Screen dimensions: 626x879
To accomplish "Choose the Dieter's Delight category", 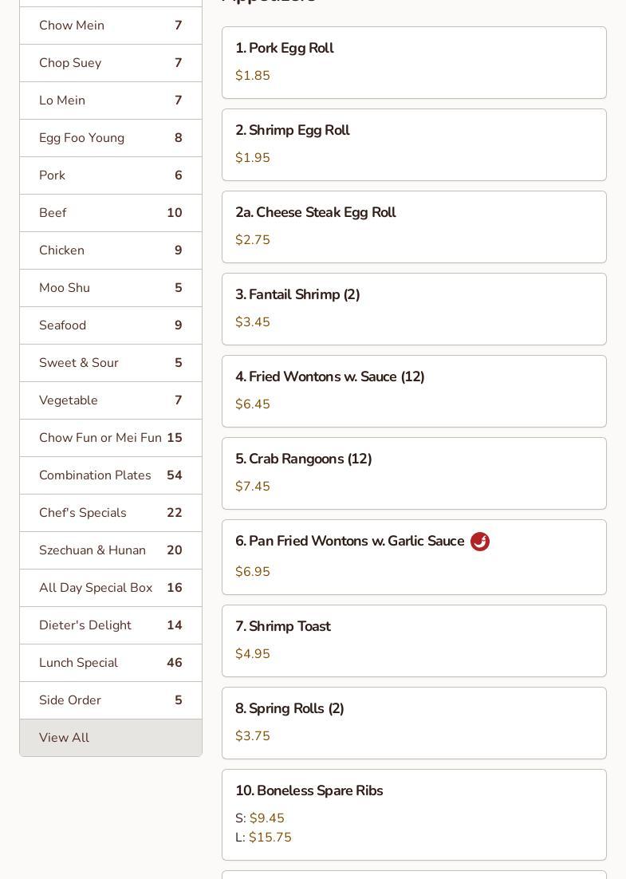I will [x=110, y=625].
